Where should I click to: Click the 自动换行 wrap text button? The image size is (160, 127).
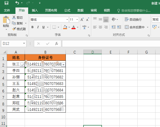133,19
